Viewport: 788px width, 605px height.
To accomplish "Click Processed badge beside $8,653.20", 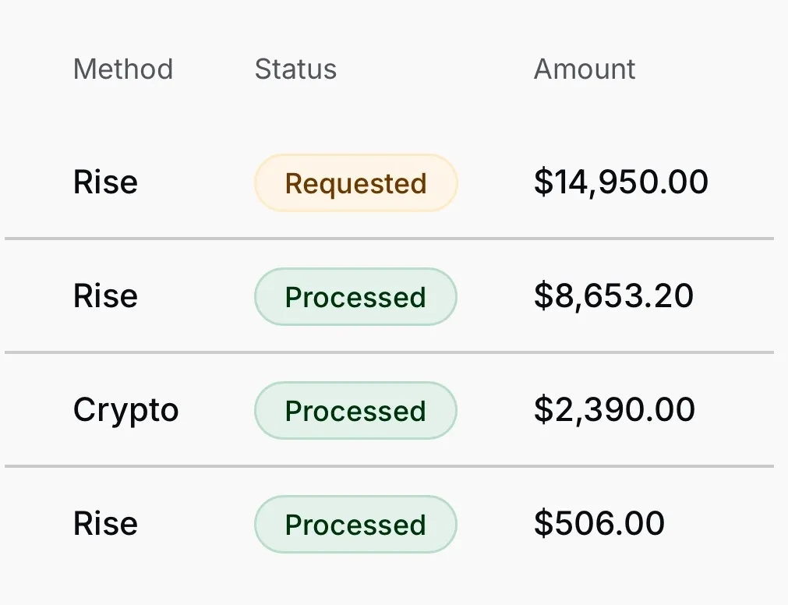I will coord(355,297).
